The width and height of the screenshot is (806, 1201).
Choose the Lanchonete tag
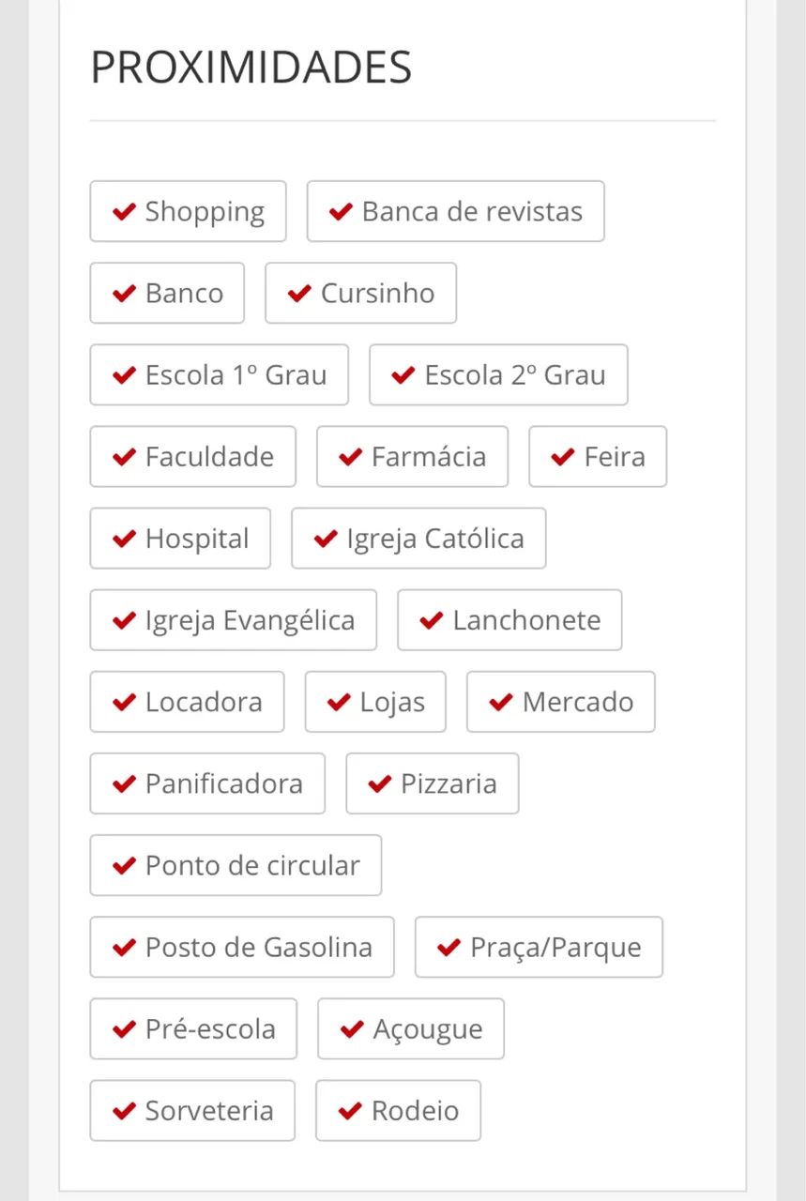(x=509, y=620)
